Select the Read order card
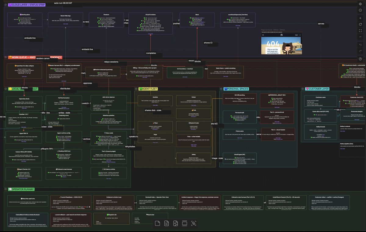 coord(150,218)
